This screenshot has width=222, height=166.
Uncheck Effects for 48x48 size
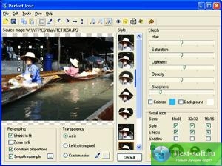click(x=176, y=132)
